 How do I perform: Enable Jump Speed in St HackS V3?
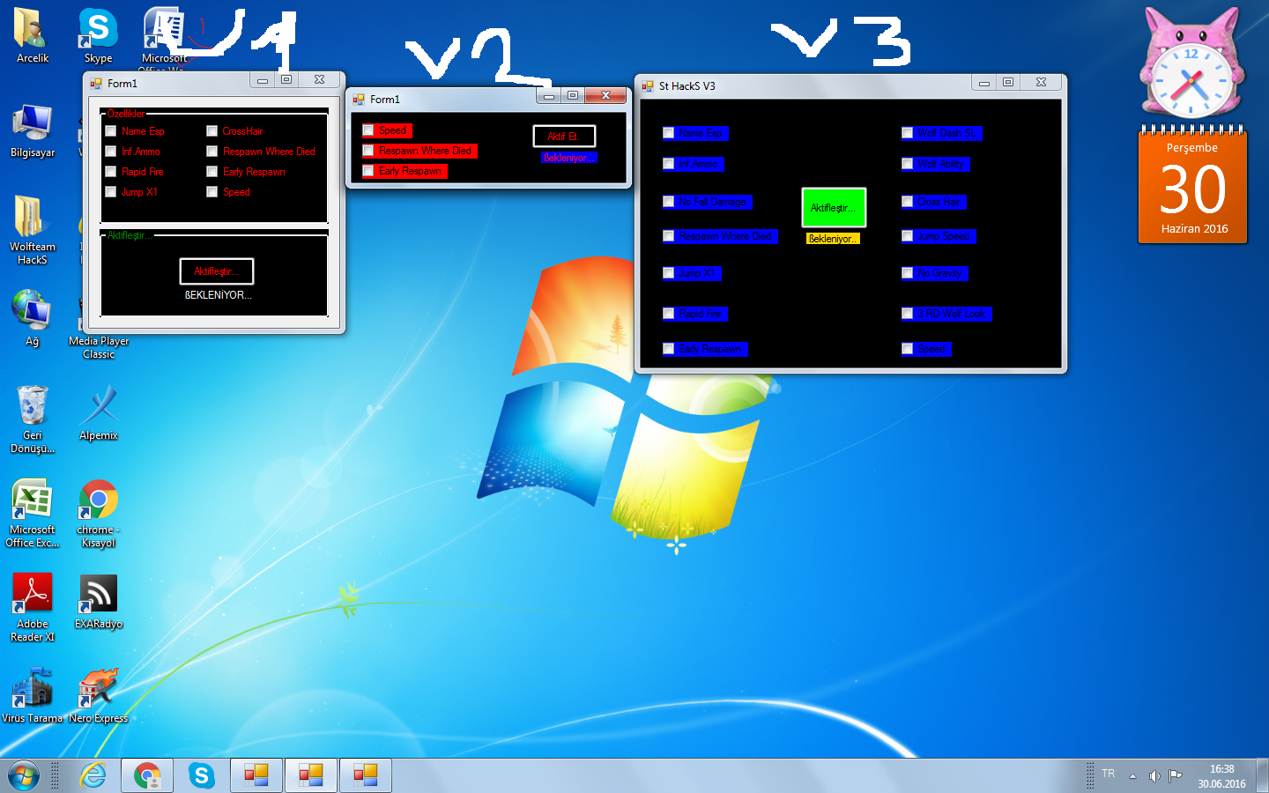click(x=907, y=236)
